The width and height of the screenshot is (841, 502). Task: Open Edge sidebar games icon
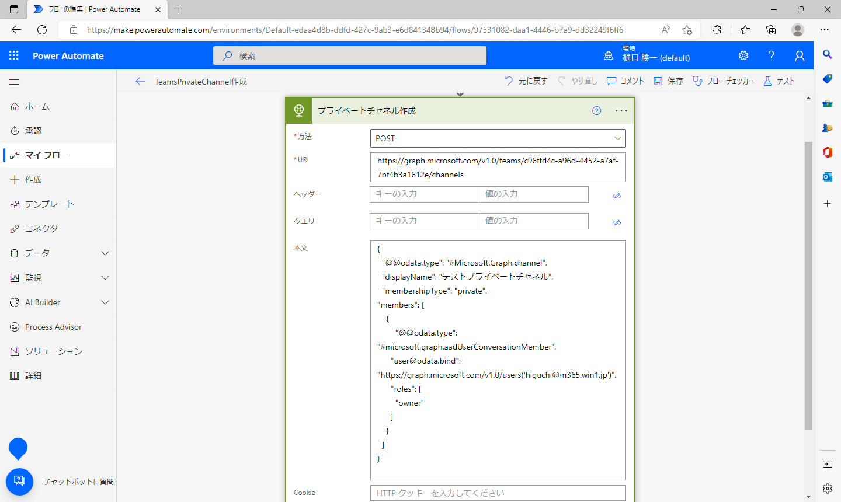pyautogui.click(x=828, y=128)
